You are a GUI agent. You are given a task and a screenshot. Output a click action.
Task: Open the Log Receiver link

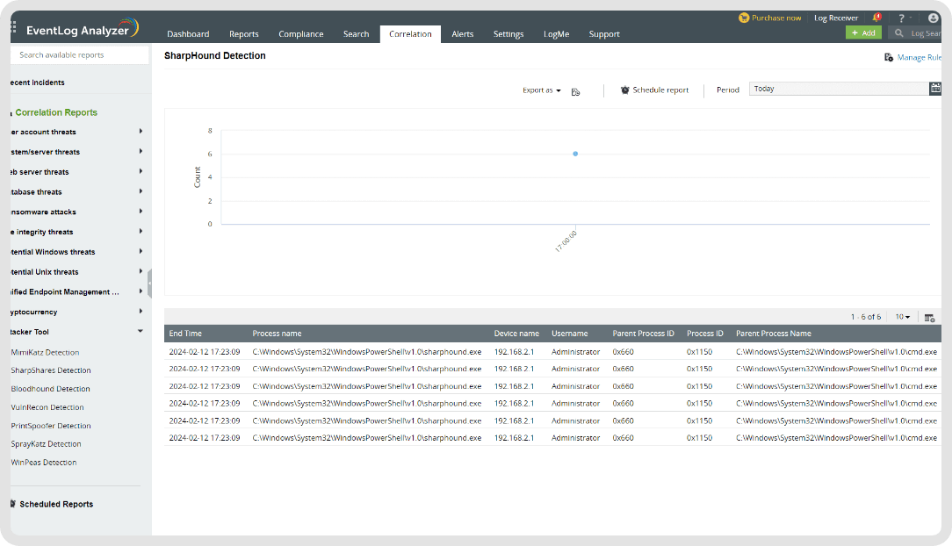(x=836, y=18)
